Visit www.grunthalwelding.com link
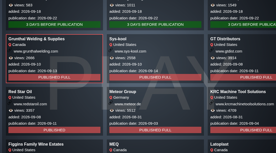The height and width of the screenshot is (153, 276). tap(36, 51)
